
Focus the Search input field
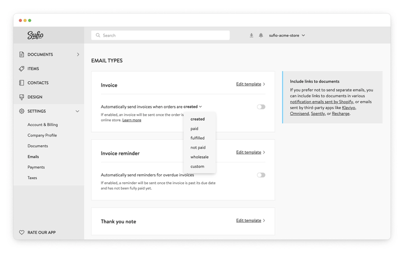click(x=160, y=35)
